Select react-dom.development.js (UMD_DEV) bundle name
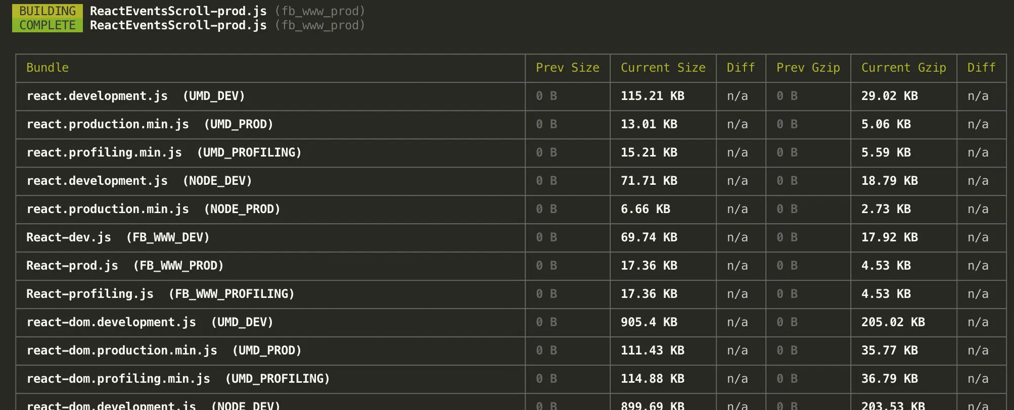 pyautogui.click(x=150, y=322)
